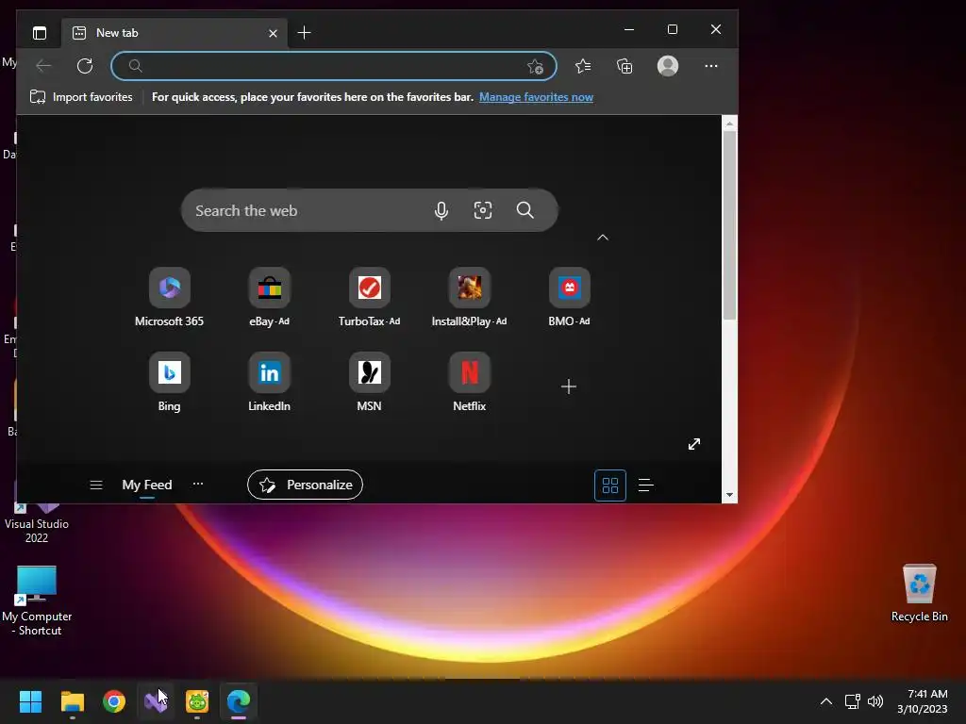966x724 pixels.
Task: Select Recycle Bin desktop icon
Action: coord(919,593)
